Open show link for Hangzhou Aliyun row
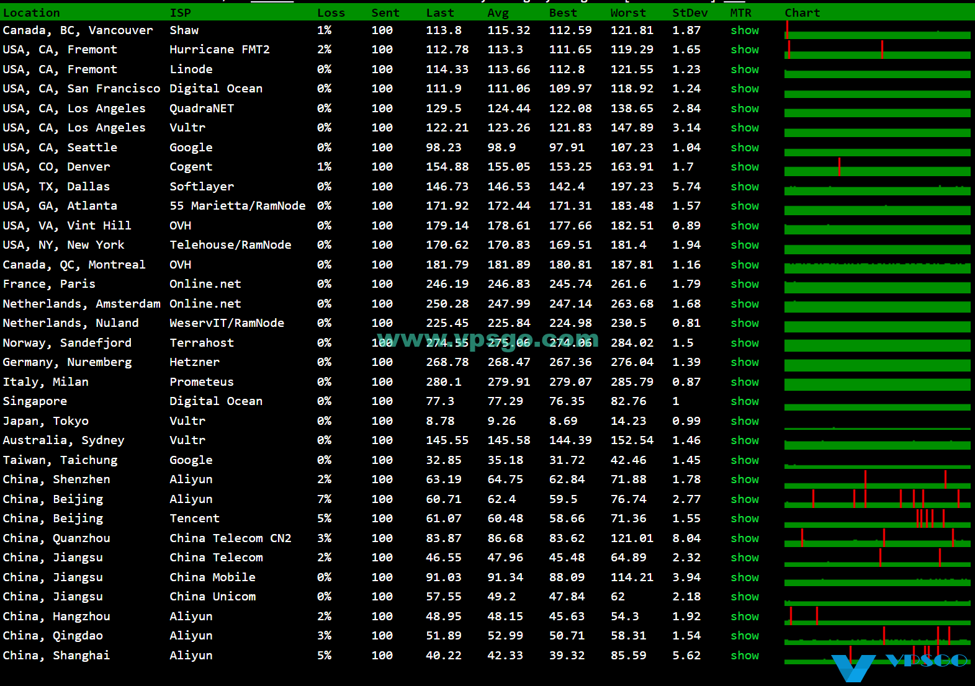Viewport: 975px width, 686px height. (744, 616)
